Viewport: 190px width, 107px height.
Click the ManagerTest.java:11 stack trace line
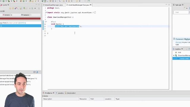point(18,78)
